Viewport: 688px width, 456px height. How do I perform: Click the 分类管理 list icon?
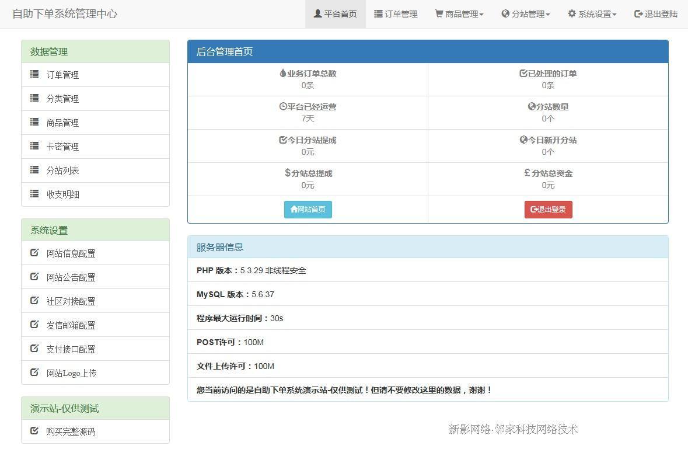[x=34, y=99]
